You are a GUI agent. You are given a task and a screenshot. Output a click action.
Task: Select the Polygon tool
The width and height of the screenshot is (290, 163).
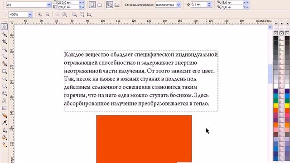pos(4,86)
